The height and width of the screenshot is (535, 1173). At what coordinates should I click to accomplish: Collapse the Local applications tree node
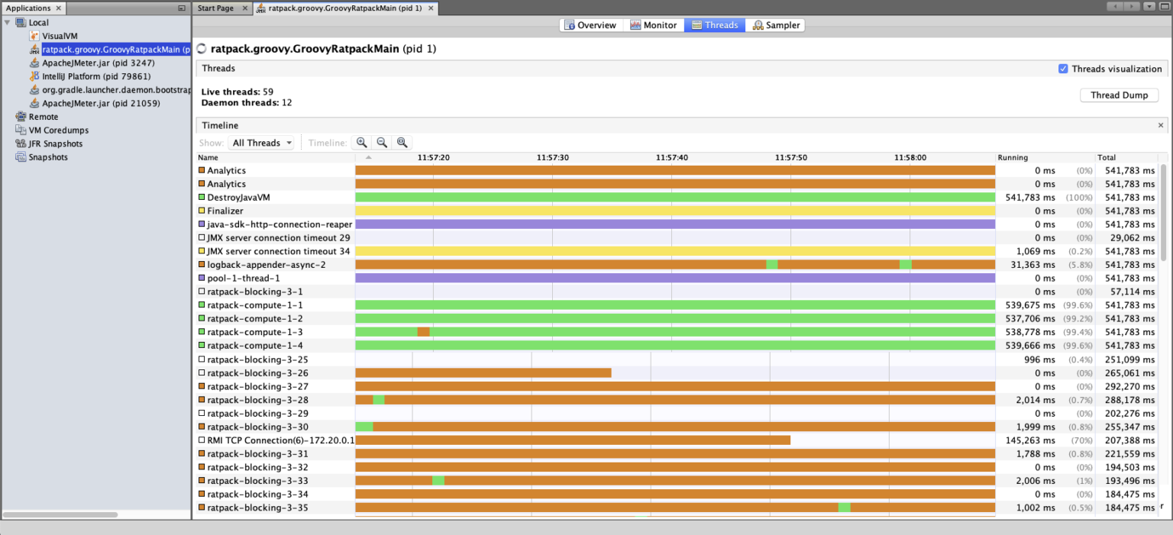7,22
